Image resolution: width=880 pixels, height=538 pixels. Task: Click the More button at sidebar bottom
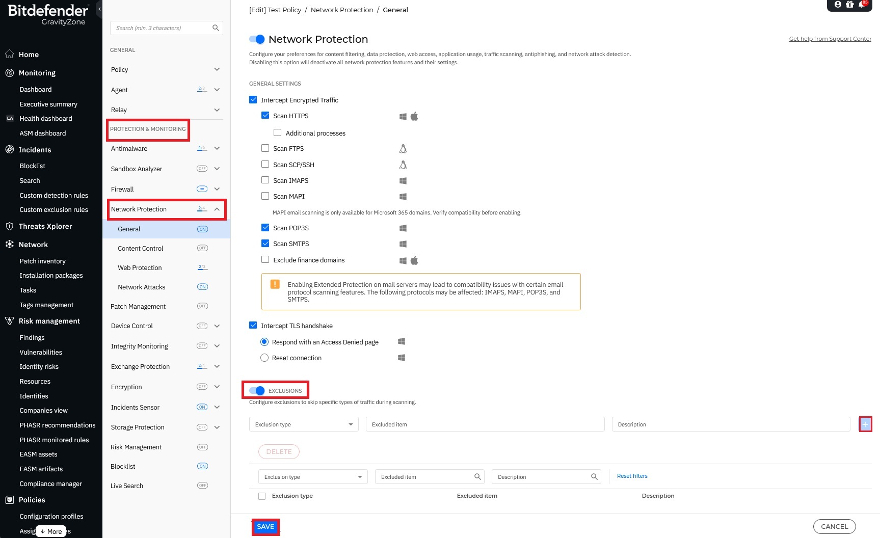(51, 531)
